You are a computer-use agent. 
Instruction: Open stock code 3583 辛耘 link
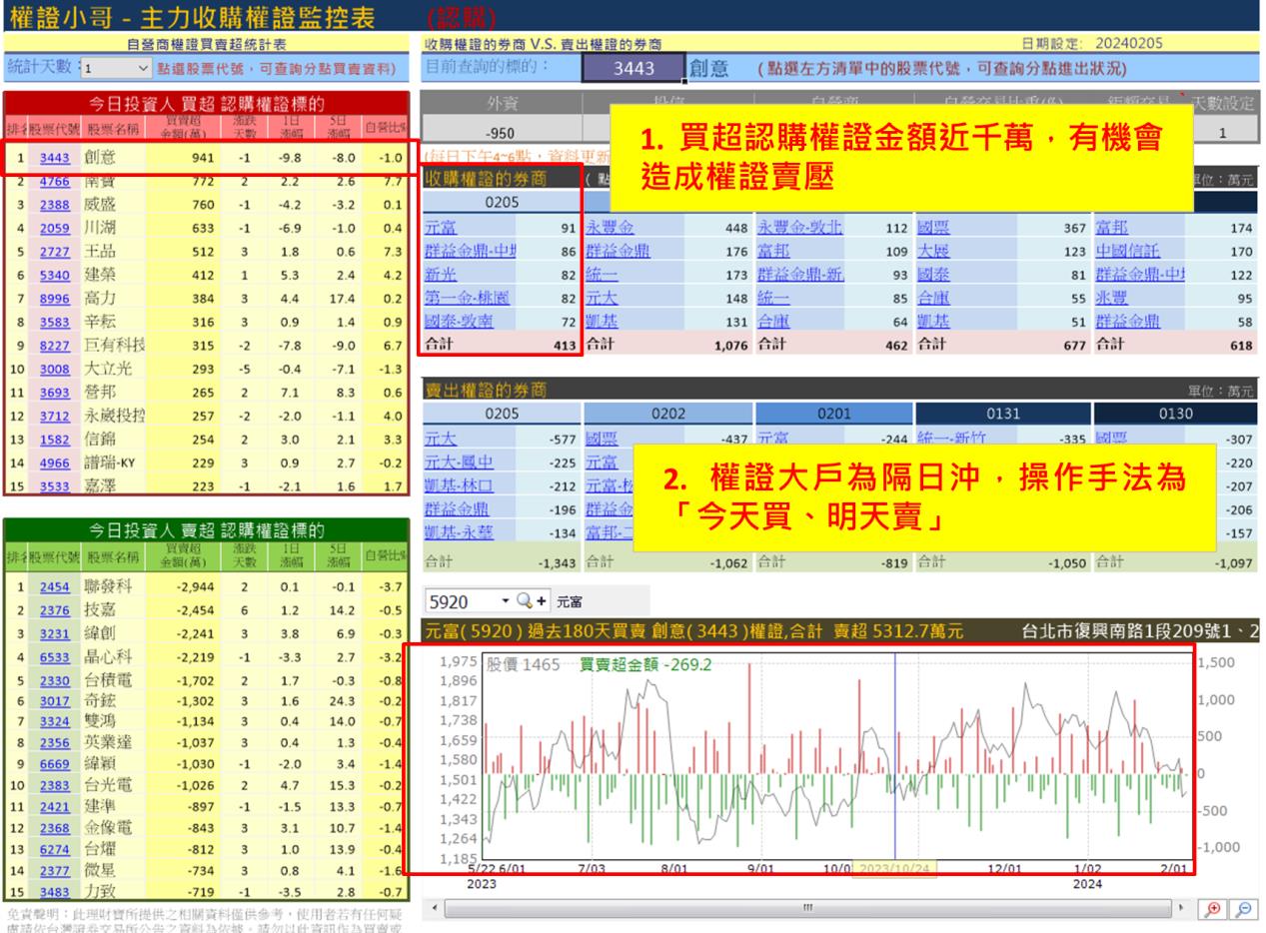(54, 322)
